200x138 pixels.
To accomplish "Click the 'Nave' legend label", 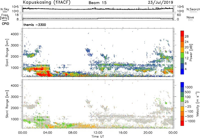I will point(190,17).
